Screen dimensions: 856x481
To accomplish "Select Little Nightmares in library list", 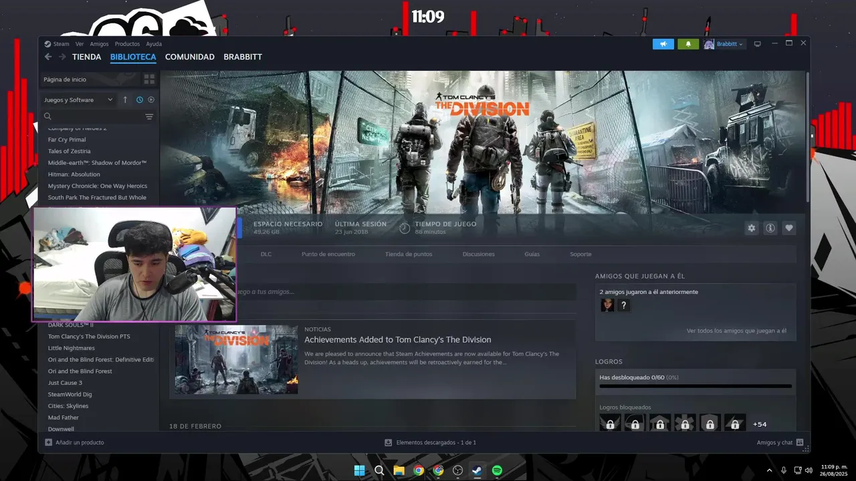I will pyautogui.click(x=72, y=348).
